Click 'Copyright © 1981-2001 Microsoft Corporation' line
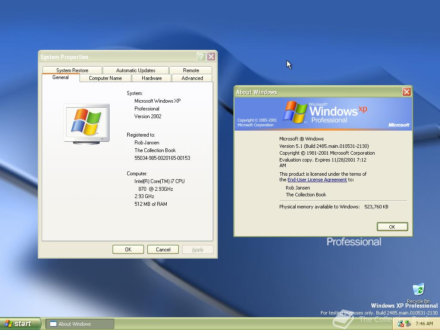 pyautogui.click(x=327, y=153)
